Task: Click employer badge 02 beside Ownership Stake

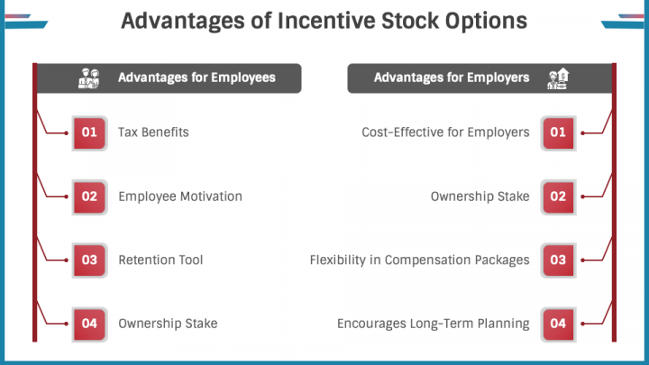Action: 558,196
